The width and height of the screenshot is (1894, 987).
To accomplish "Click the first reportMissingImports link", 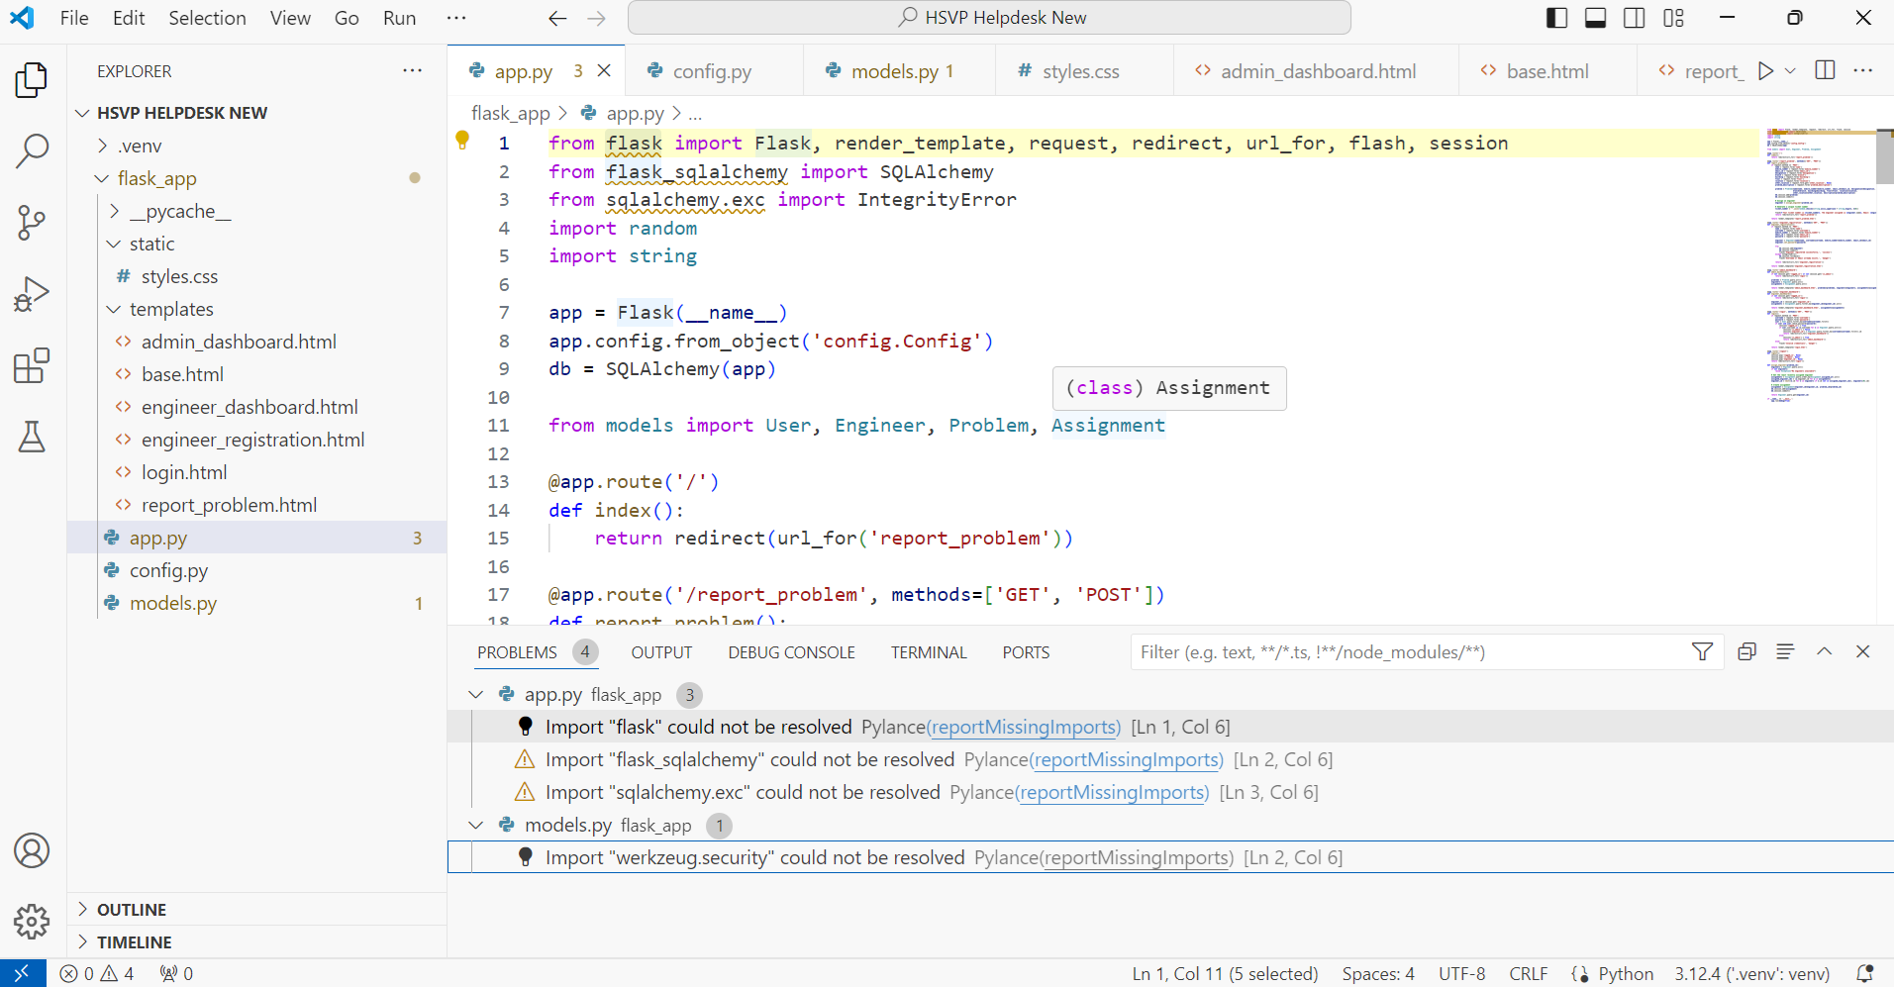I will point(1025,727).
